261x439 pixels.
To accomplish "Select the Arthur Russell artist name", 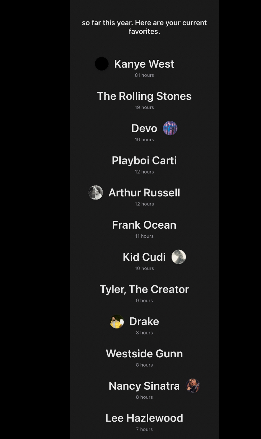I will 144,193.
